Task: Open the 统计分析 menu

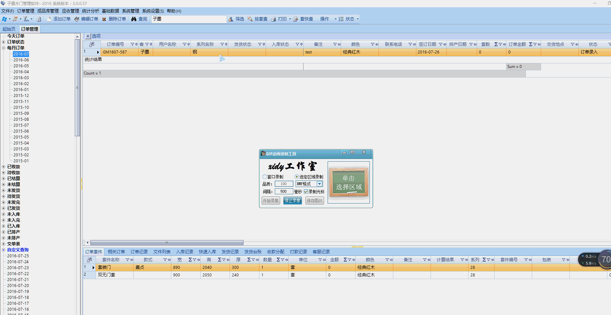Action: [90, 11]
